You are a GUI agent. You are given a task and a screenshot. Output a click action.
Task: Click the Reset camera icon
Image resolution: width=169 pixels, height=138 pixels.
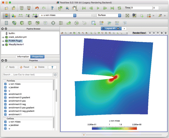tap(127, 16)
